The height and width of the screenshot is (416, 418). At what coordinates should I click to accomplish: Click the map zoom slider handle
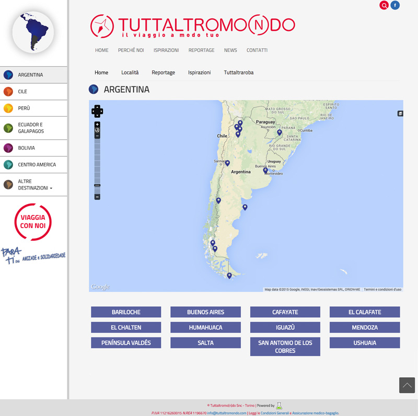click(x=97, y=185)
